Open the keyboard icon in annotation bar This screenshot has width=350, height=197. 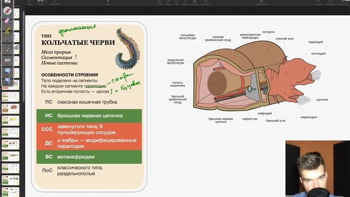pyautogui.click(x=7, y=60)
